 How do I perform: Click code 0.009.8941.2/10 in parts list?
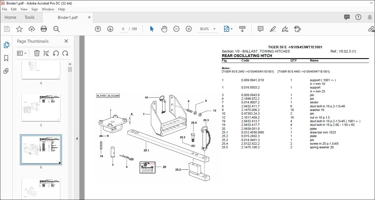point(252,80)
